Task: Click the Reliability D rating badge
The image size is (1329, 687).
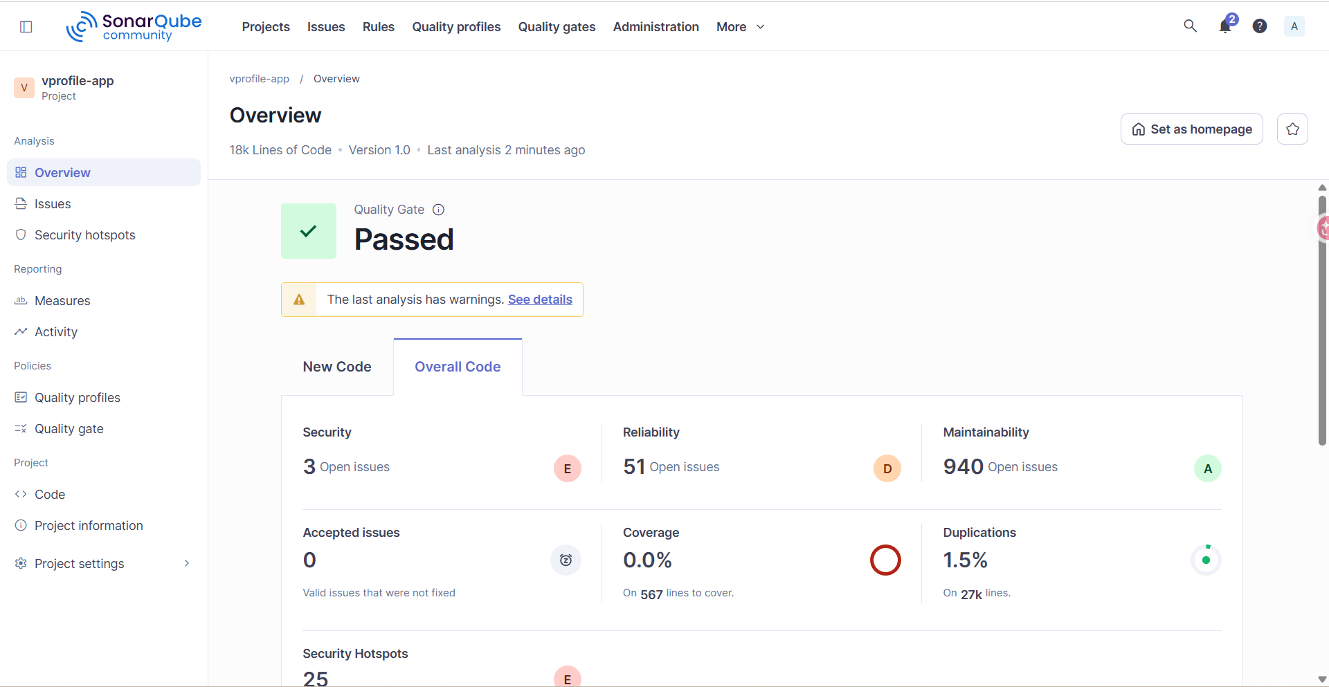Action: 887,469
